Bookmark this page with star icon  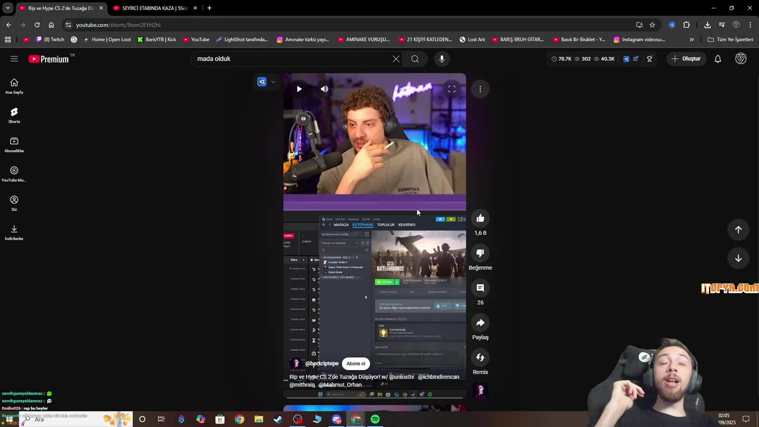[652, 25]
